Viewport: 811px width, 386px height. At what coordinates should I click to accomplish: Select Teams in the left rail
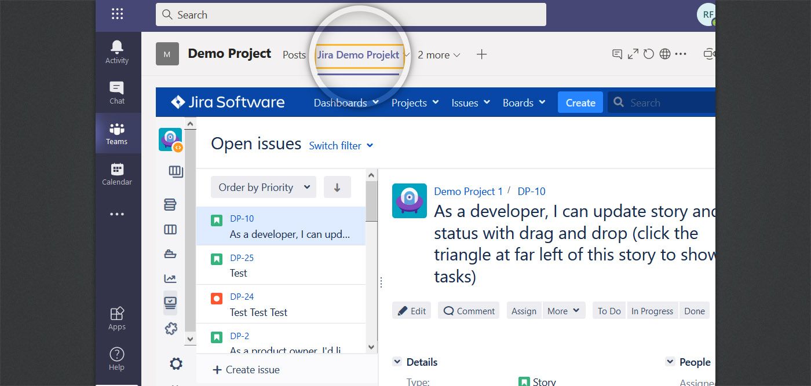pyautogui.click(x=117, y=133)
